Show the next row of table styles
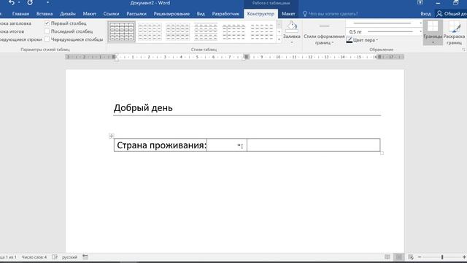Screen dimensions: 467x263 (x=279, y=32)
